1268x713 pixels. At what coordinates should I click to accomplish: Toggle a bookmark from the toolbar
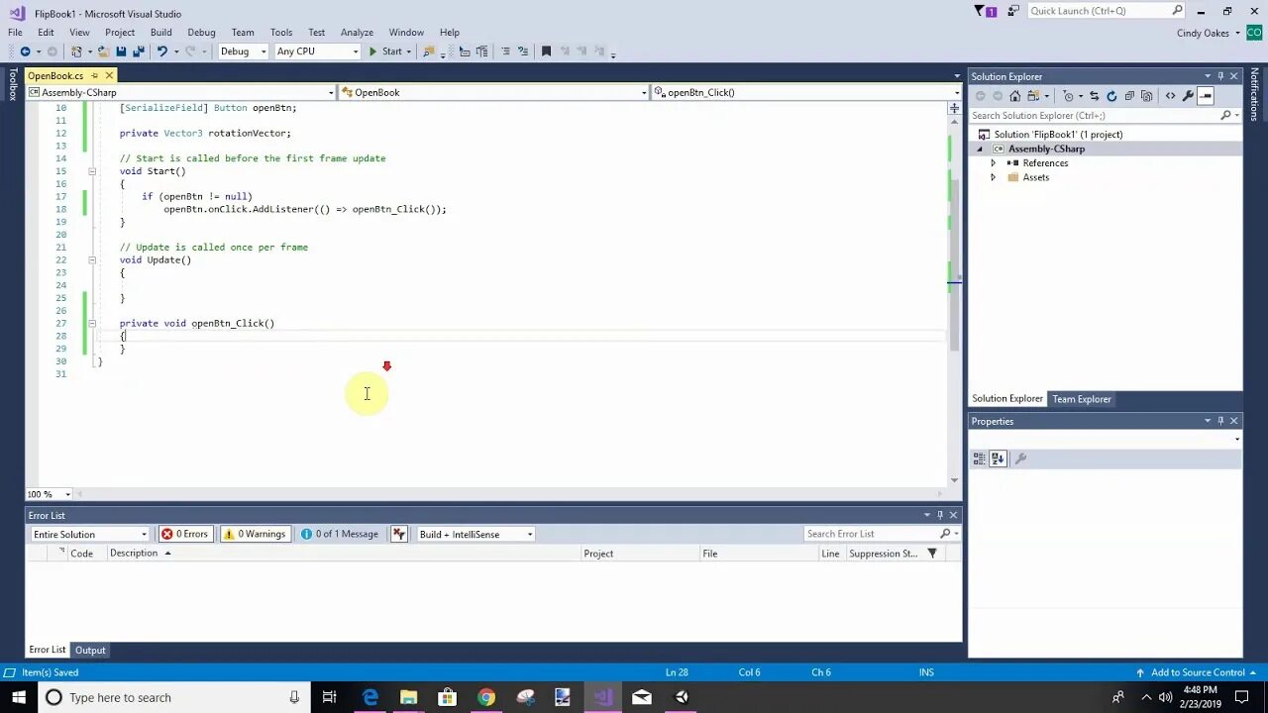pos(546,51)
